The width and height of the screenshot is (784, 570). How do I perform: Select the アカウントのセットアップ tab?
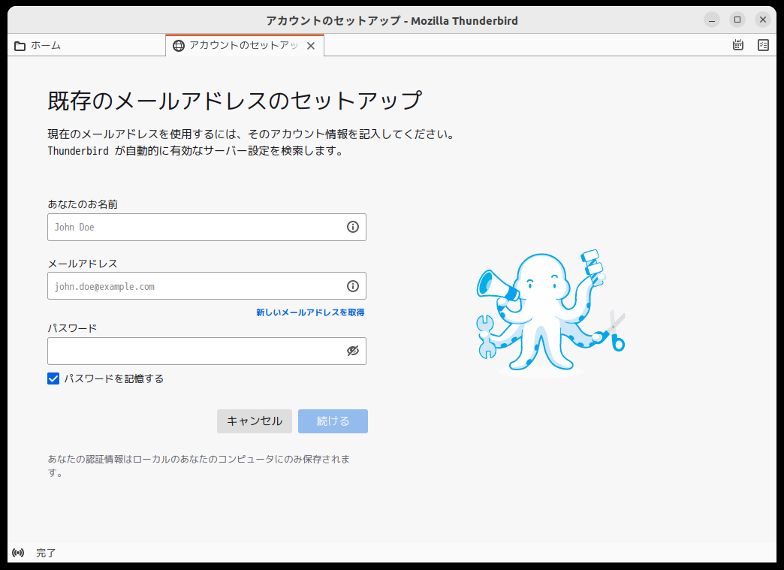245,46
